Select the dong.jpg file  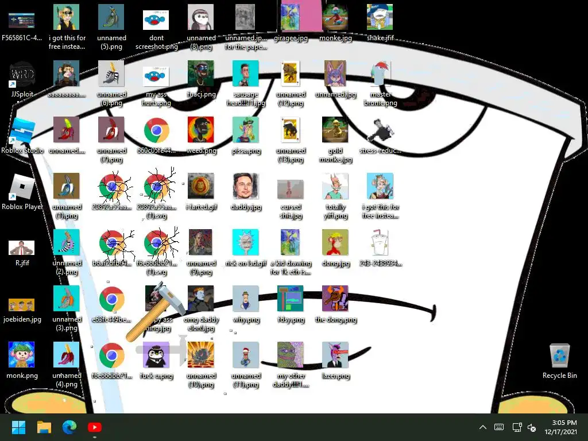tap(335, 248)
